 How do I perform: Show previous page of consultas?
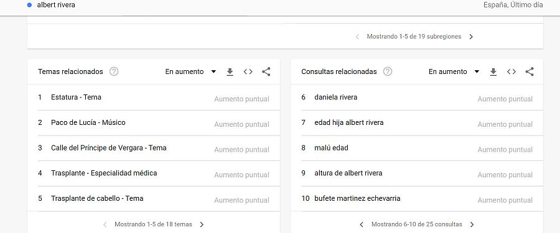coord(362,224)
